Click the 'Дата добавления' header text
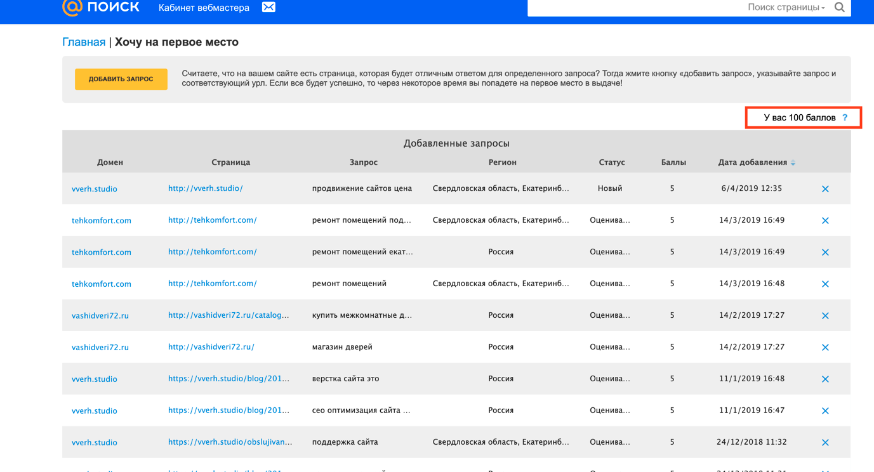 click(753, 162)
